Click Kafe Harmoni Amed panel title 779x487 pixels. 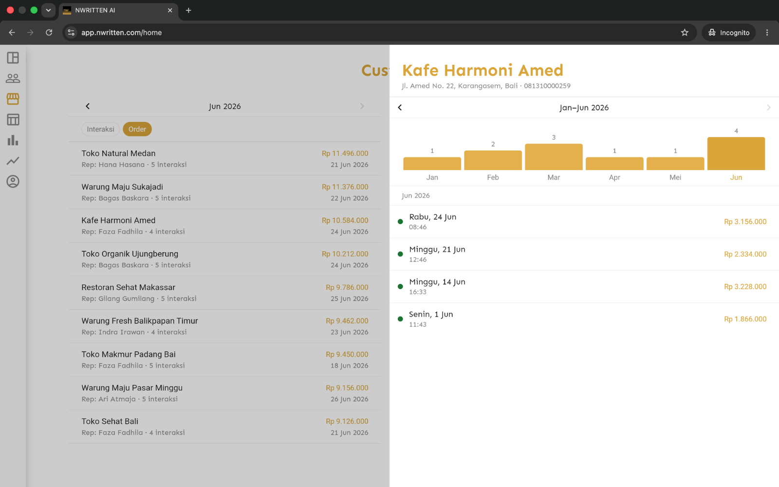482,71
